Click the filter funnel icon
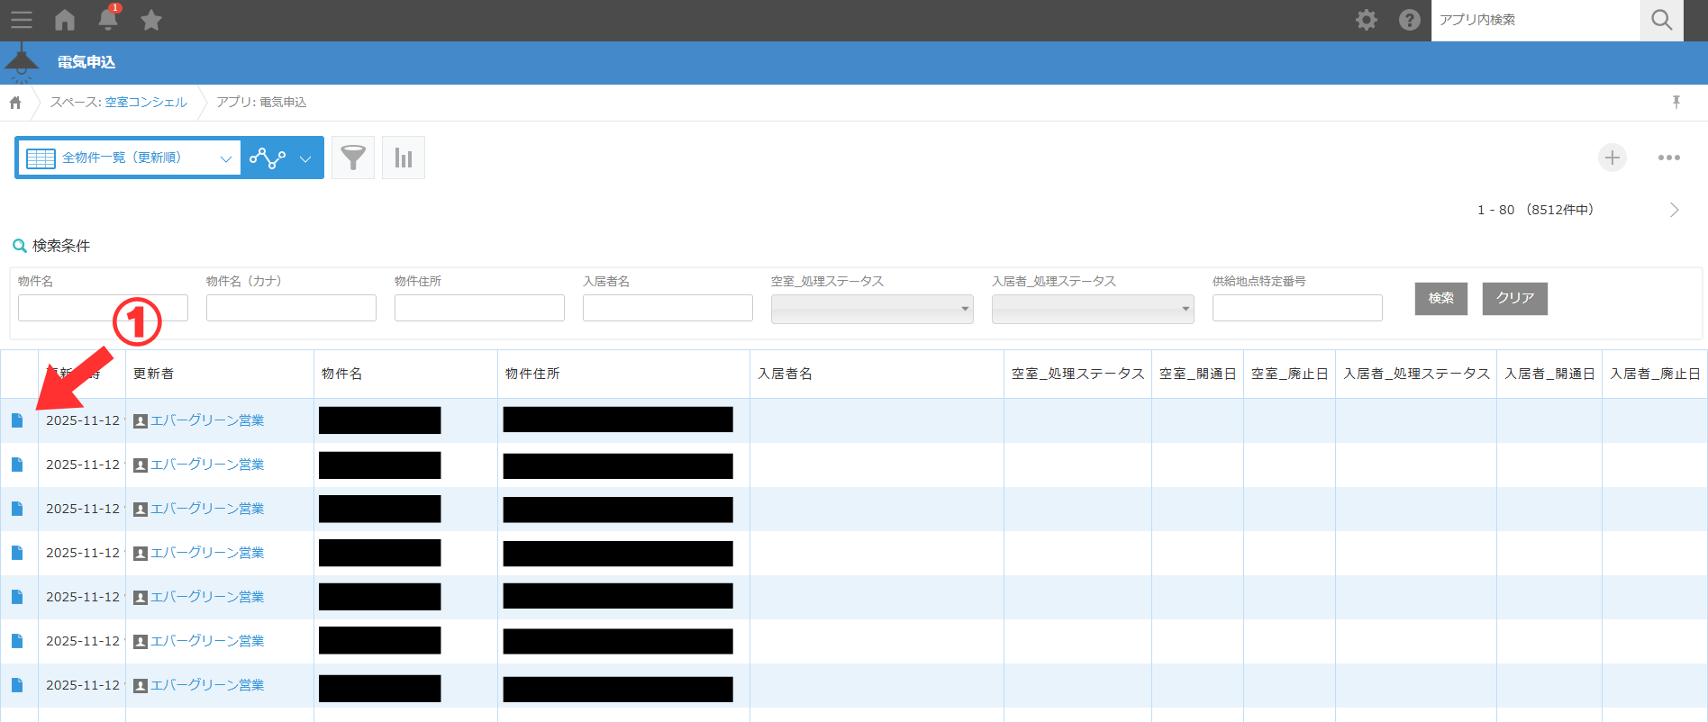Viewport: 1708px width, 722px height. tap(353, 158)
